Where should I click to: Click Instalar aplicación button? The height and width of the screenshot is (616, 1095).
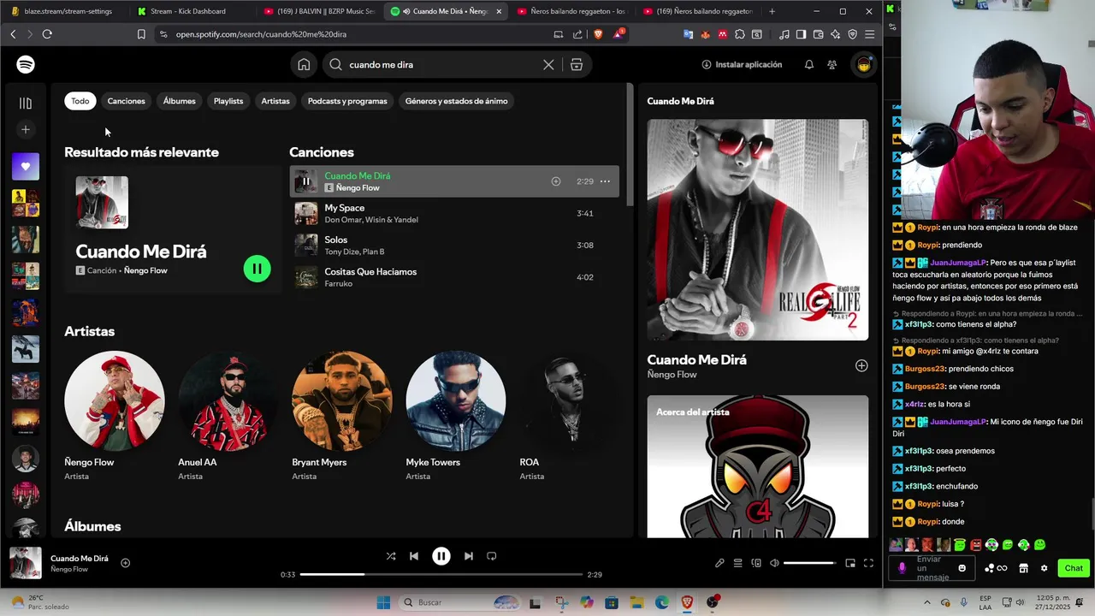[742, 64]
